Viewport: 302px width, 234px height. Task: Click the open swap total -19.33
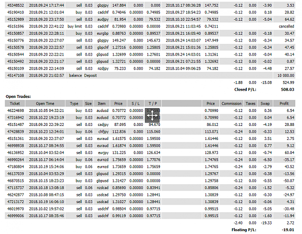coord(266,223)
